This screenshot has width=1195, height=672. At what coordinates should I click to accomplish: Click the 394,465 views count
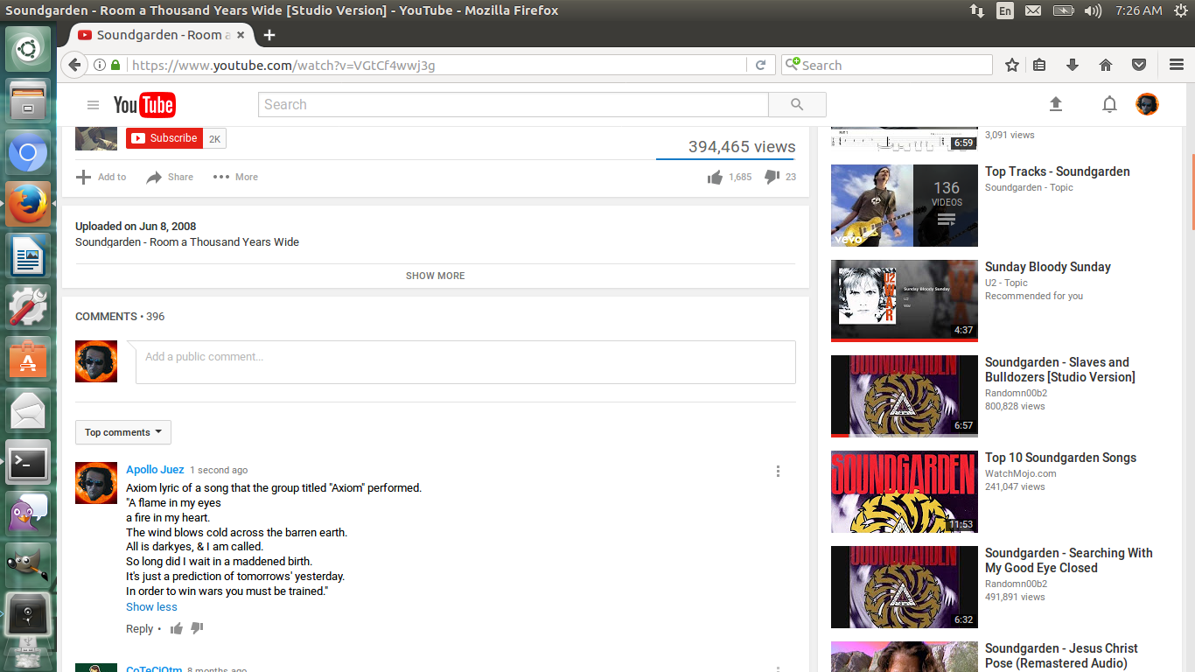point(742,147)
